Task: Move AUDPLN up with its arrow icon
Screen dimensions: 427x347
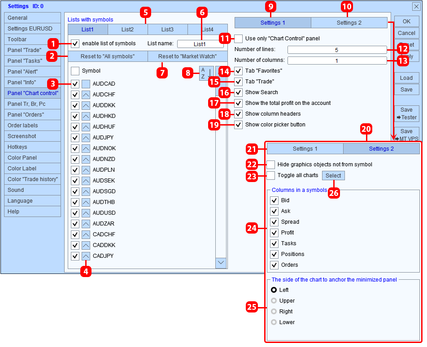Action: (x=86, y=170)
